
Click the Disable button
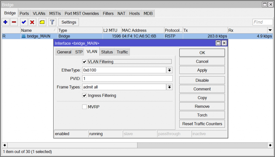tap(202, 80)
